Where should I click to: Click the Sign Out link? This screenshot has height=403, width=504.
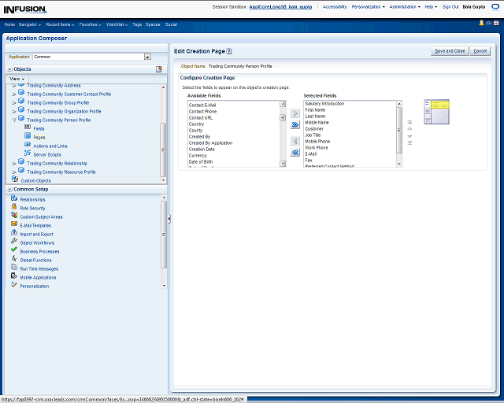click(450, 6)
